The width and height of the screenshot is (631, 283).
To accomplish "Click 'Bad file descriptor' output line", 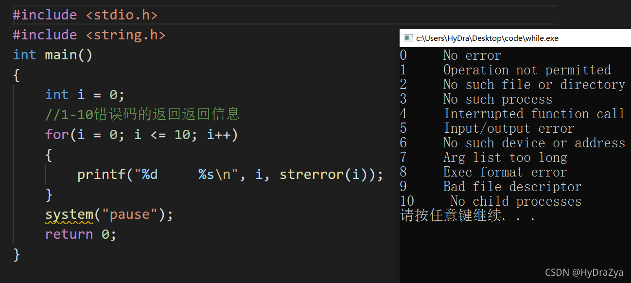I will (512, 187).
